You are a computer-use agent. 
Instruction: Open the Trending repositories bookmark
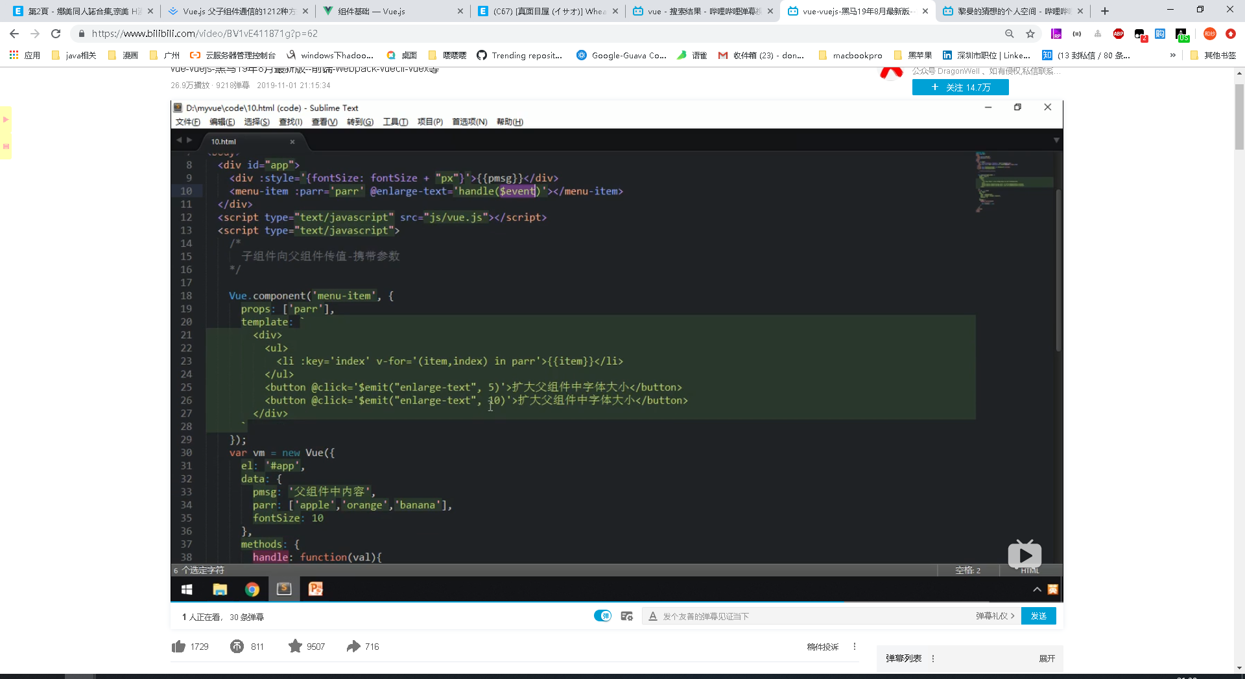[519, 55]
